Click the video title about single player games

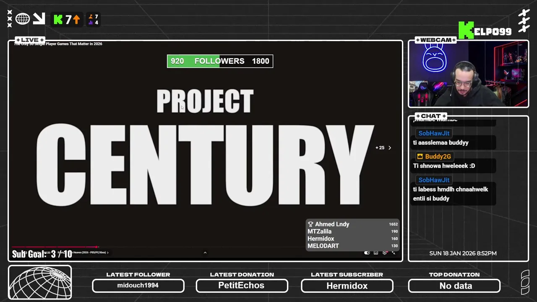point(59,44)
